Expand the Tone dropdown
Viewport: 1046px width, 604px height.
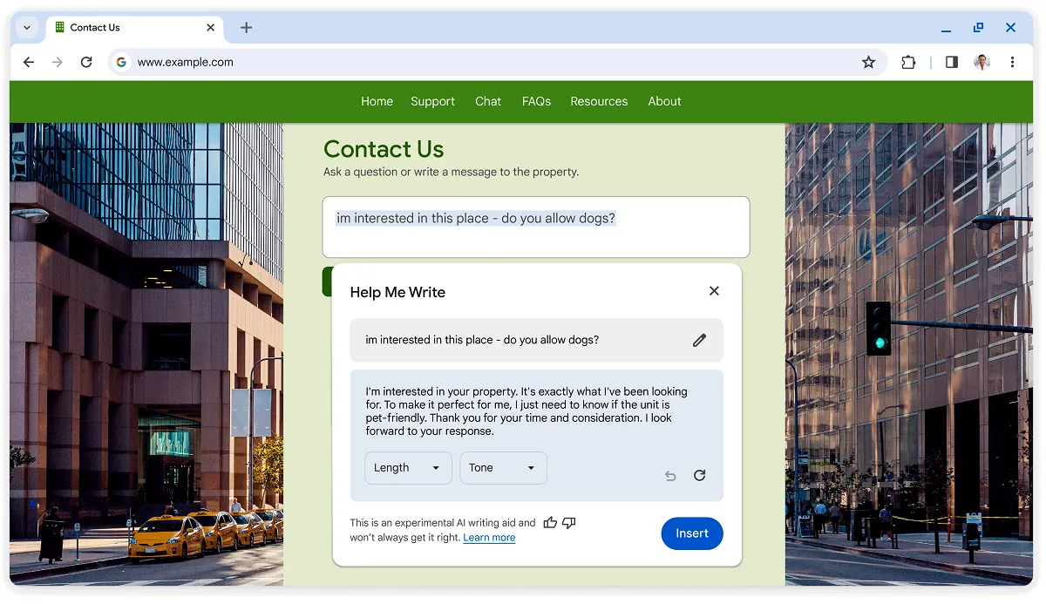(503, 468)
